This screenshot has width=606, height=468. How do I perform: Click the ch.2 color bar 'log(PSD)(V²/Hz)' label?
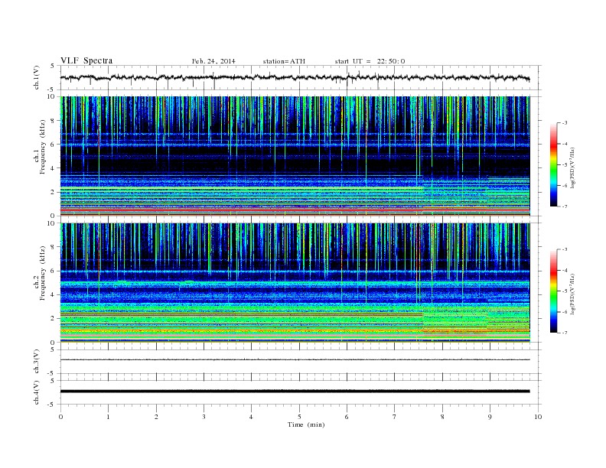pos(572,294)
